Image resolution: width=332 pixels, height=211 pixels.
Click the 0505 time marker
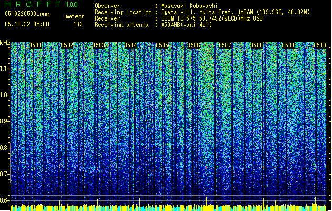click(x=162, y=45)
